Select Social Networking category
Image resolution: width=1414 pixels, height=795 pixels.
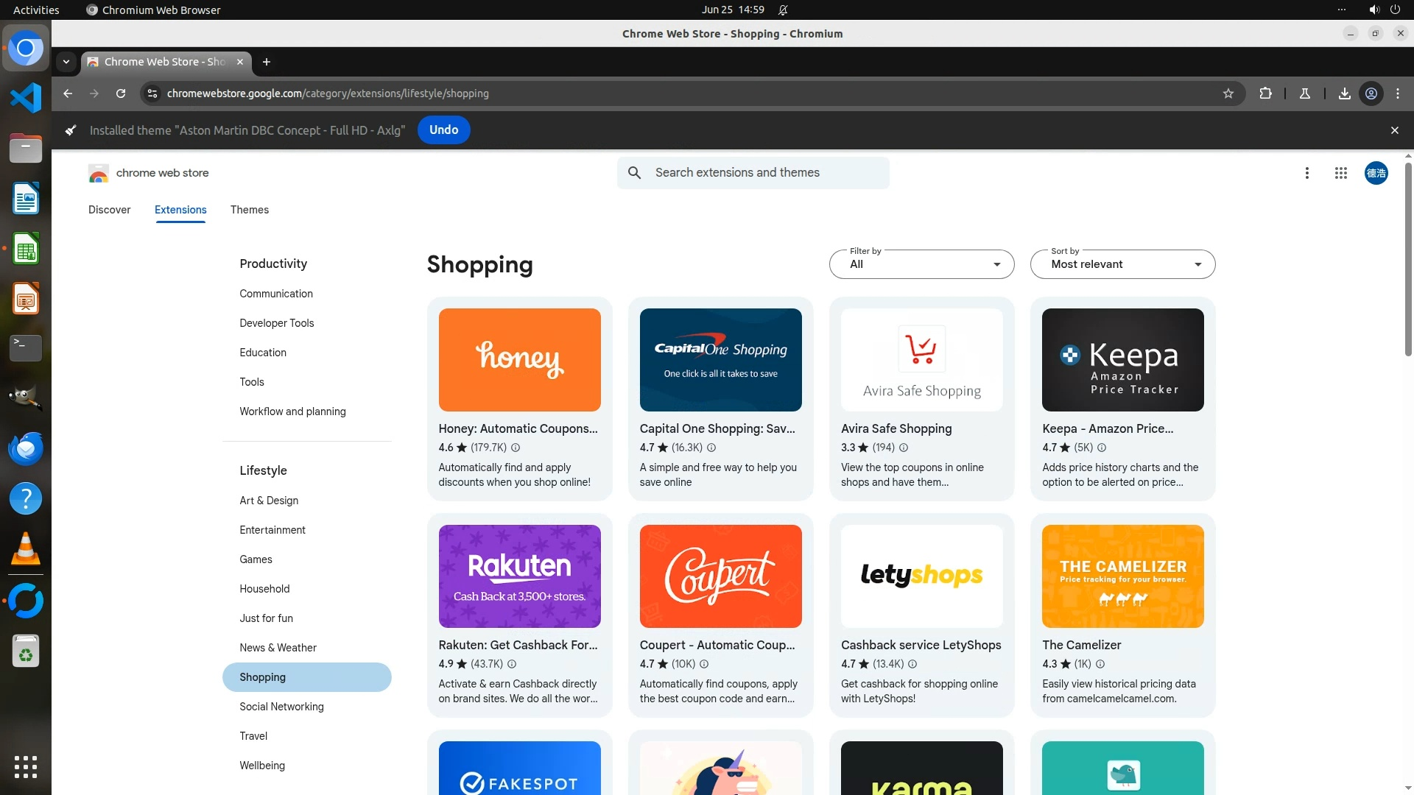(x=281, y=707)
